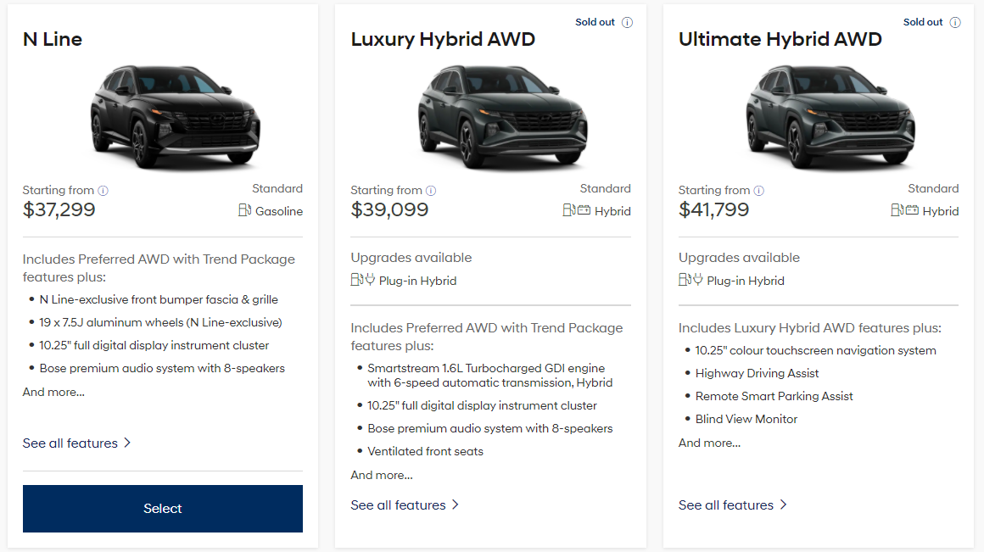
Task: Click the Hybrid powertrain icon on Ultimate Hybrid AWD
Action: pos(905,211)
